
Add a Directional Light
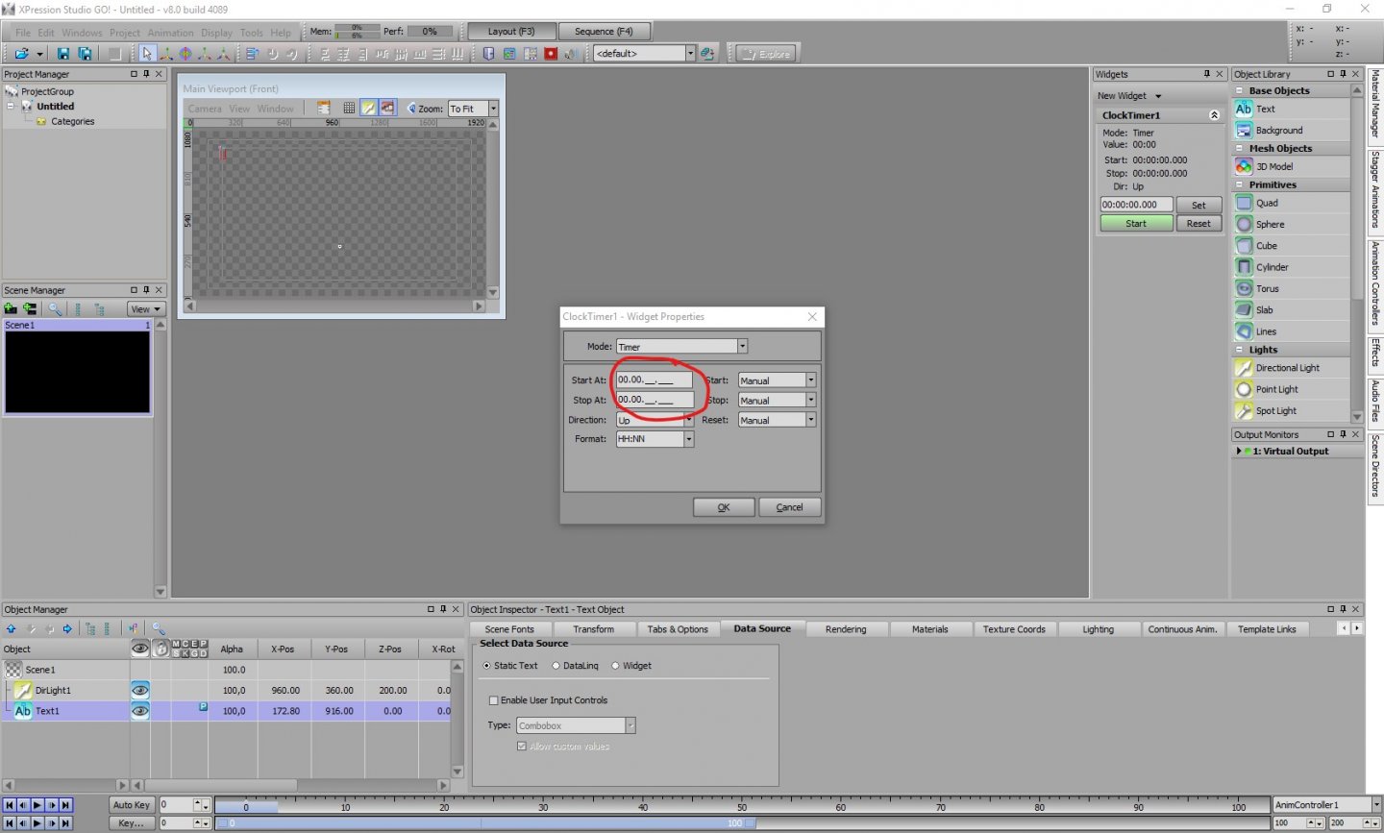[x=1292, y=368]
